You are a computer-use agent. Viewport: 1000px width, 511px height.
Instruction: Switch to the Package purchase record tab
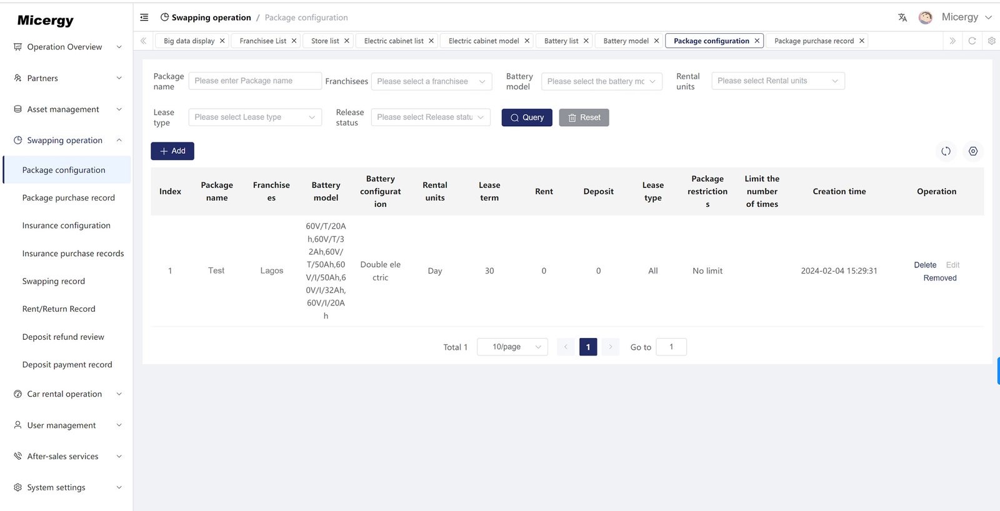(x=814, y=41)
